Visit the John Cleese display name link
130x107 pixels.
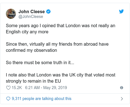pos(32,11)
